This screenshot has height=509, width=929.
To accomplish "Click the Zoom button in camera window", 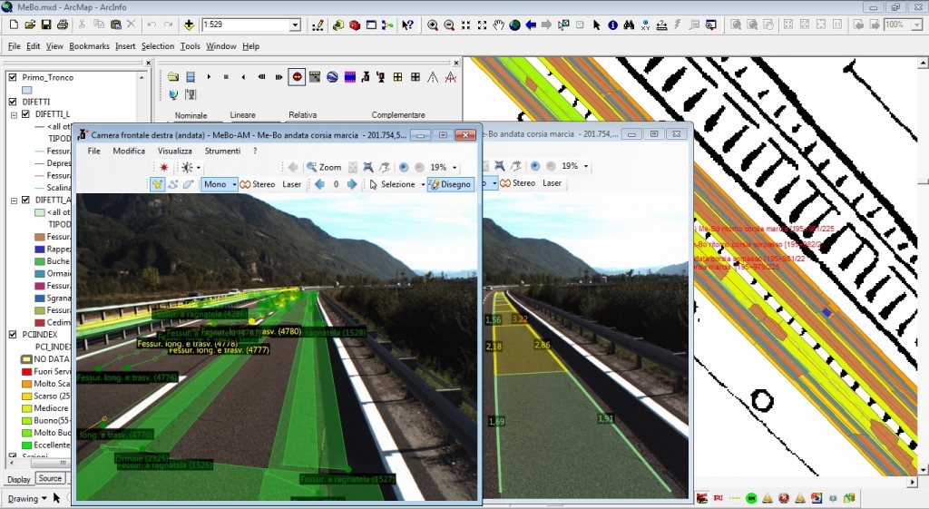I will point(324,168).
